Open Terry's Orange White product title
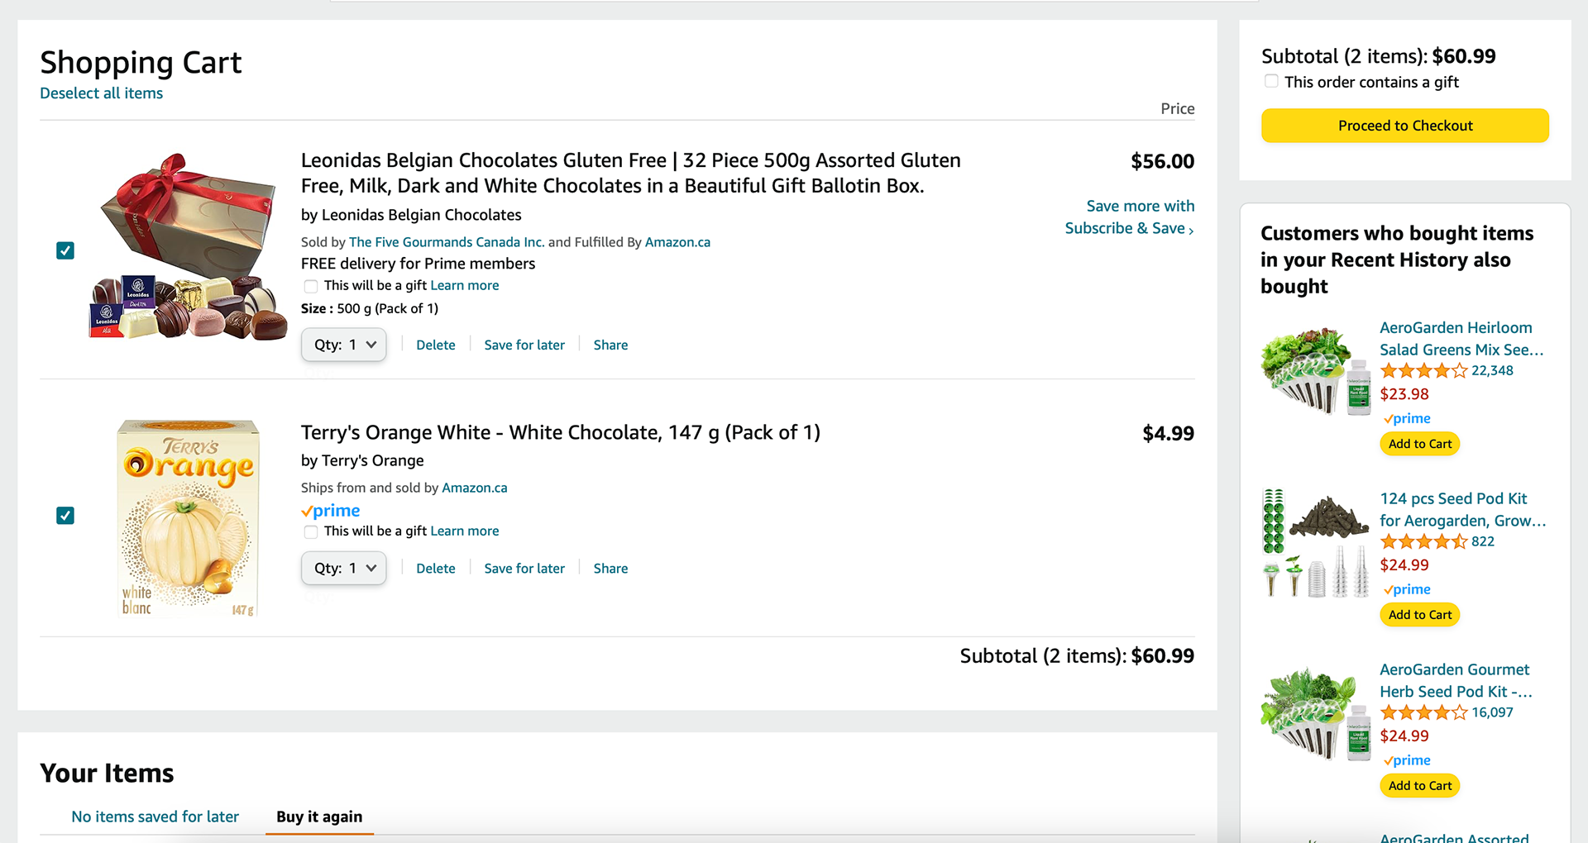This screenshot has height=843, width=1588. pos(561,432)
